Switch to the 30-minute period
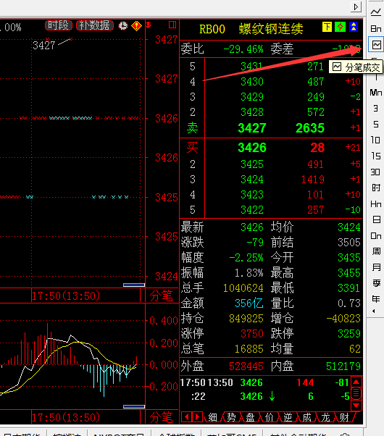The image size is (384, 436). coord(375,172)
